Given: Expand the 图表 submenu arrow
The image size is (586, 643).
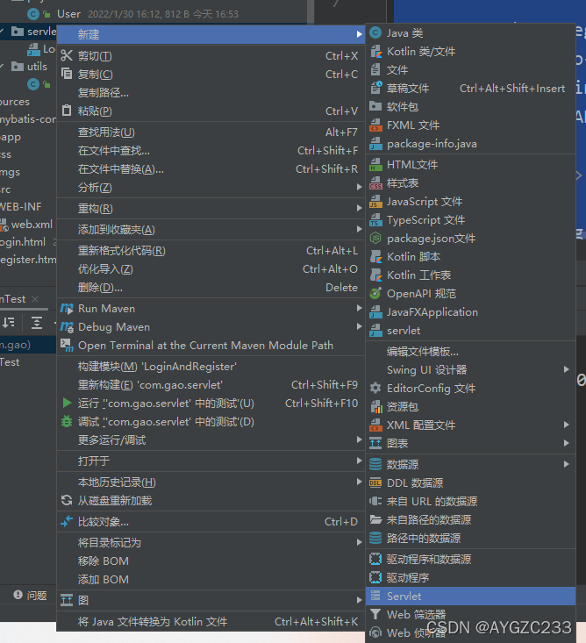Looking at the screenshot, I should 567,443.
